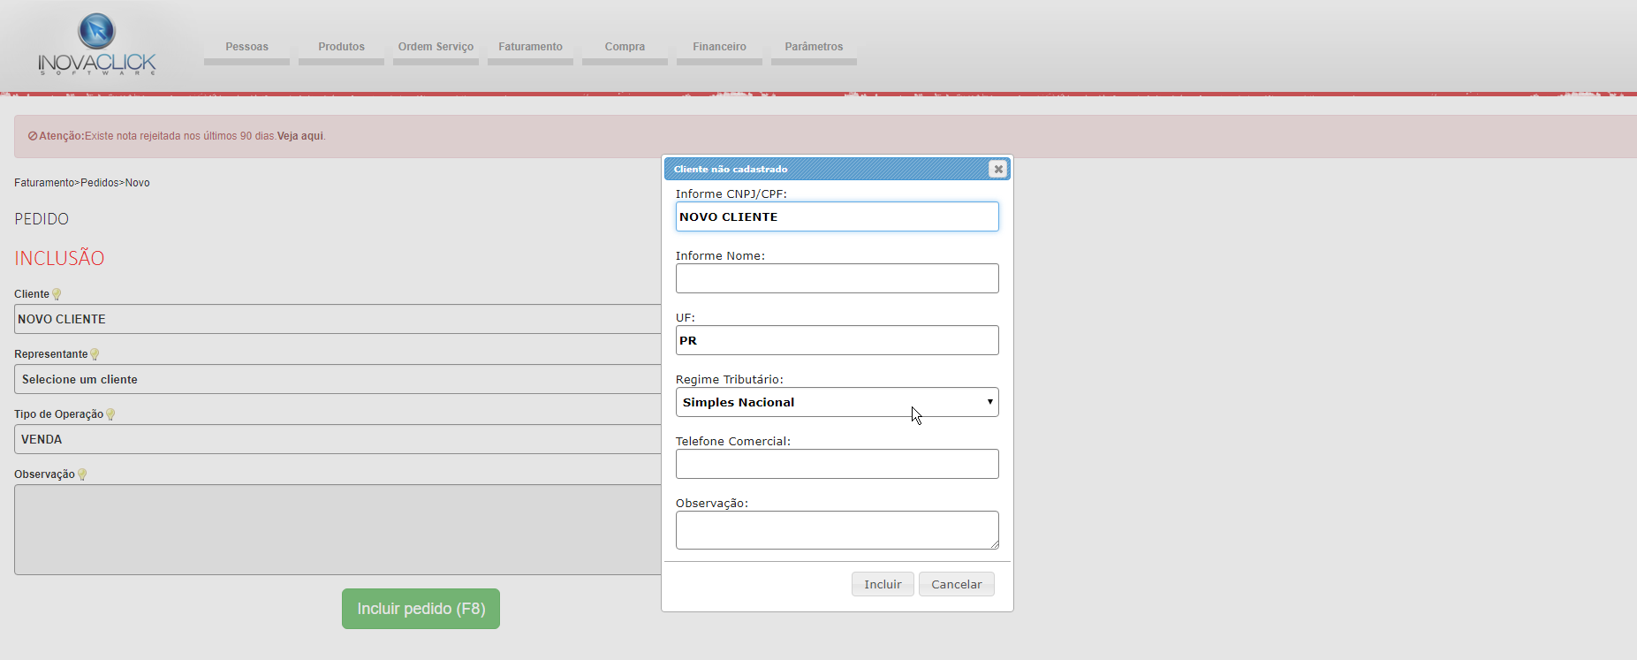1637x660 pixels.
Task: Click the Tipo de Operação lightbulb icon
Action: (110, 414)
